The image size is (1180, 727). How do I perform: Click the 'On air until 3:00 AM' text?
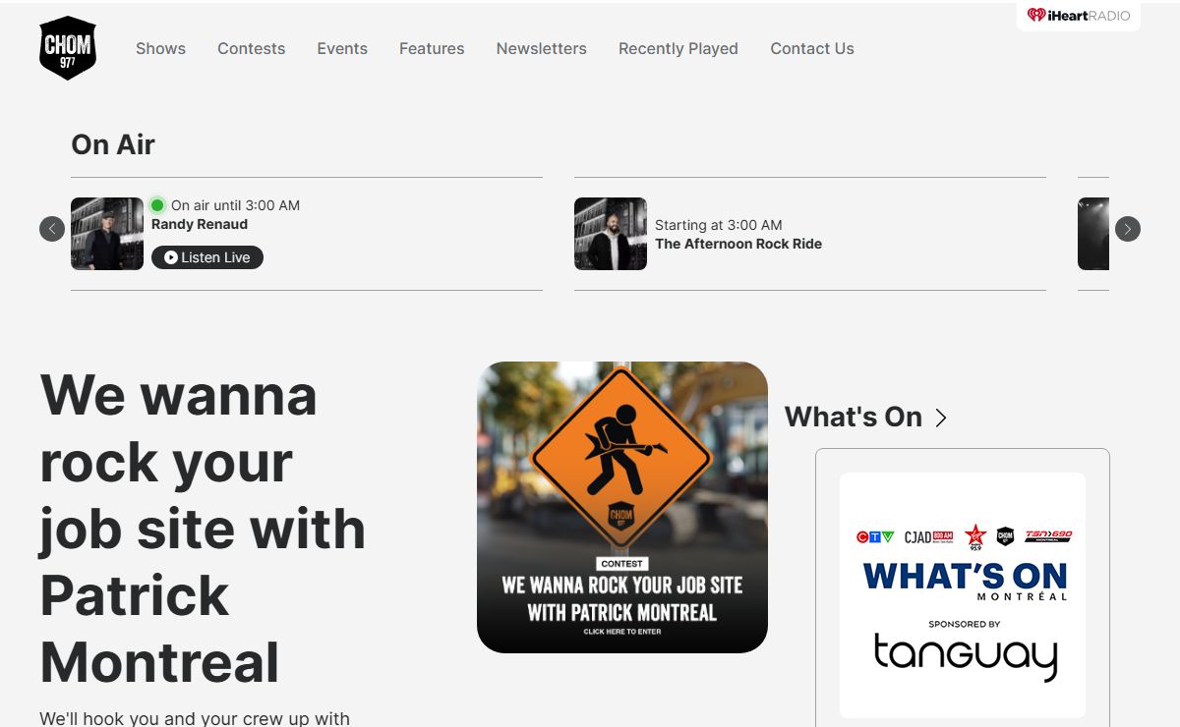235,205
